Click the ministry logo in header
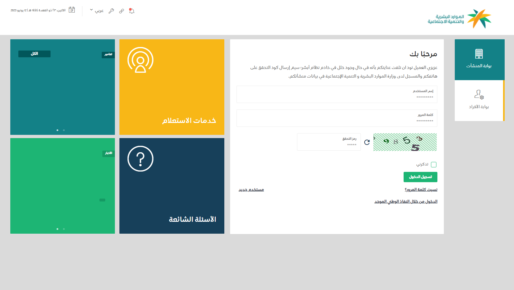 (x=459, y=19)
